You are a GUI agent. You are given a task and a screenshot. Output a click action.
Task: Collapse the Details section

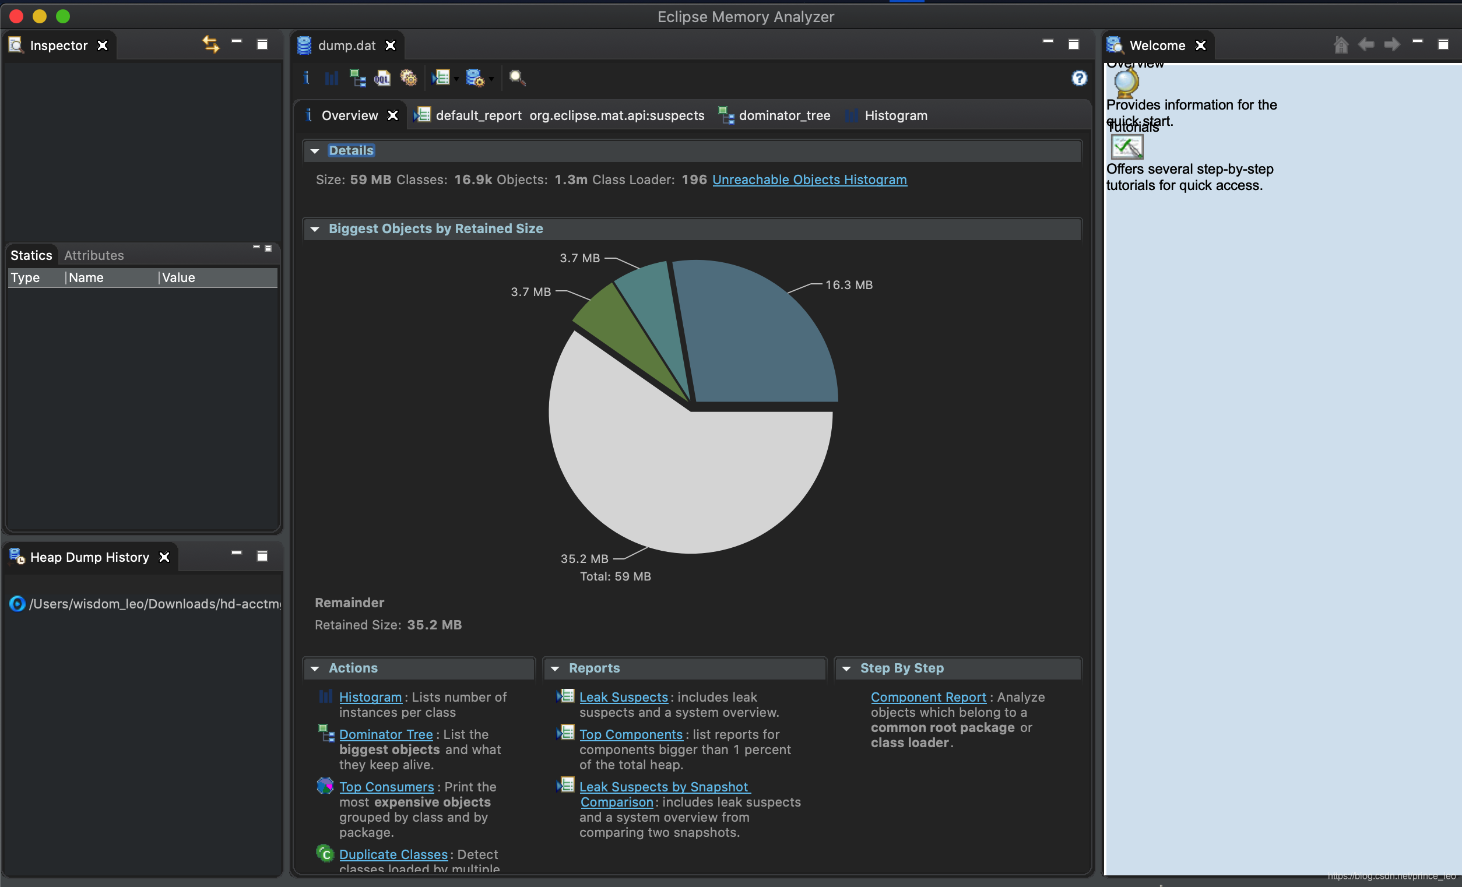click(x=315, y=151)
